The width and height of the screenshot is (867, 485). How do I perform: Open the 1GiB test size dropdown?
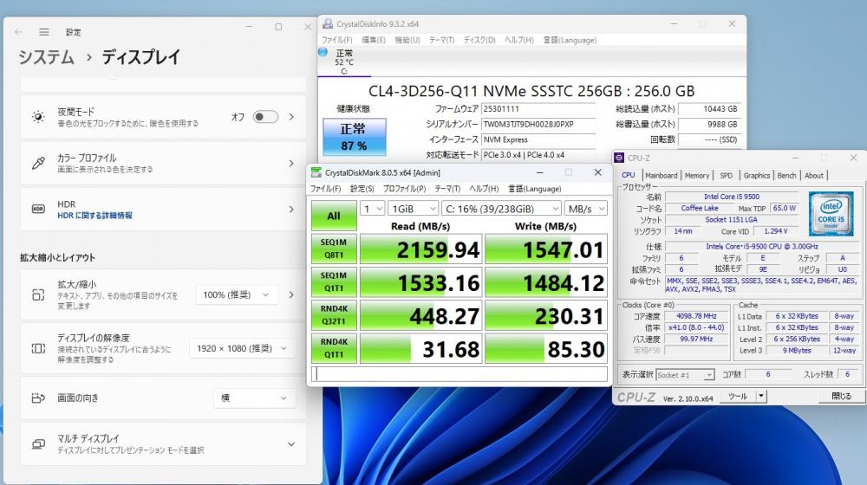[413, 209]
